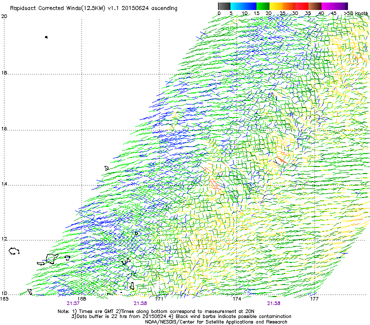The height and width of the screenshot is (325, 370).
Task: Click the largest island outline near latitude 11
Action: click(52, 258)
